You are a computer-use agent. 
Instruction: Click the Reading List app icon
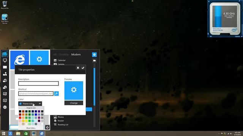[55, 124]
